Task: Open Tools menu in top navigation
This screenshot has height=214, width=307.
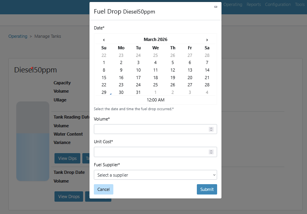Action: (x=300, y=4)
